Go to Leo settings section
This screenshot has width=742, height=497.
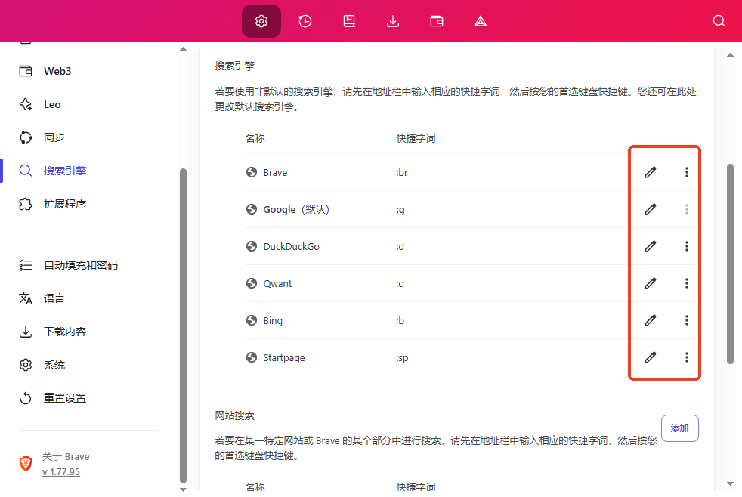(x=52, y=104)
